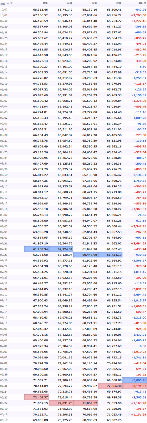The image size is (147, 423).
Task: Select the blue highlighted low 60,448.90
Action: click(85, 254)
